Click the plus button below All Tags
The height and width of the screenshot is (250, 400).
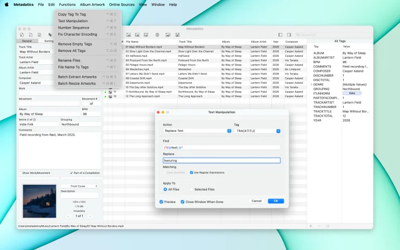click(311, 226)
